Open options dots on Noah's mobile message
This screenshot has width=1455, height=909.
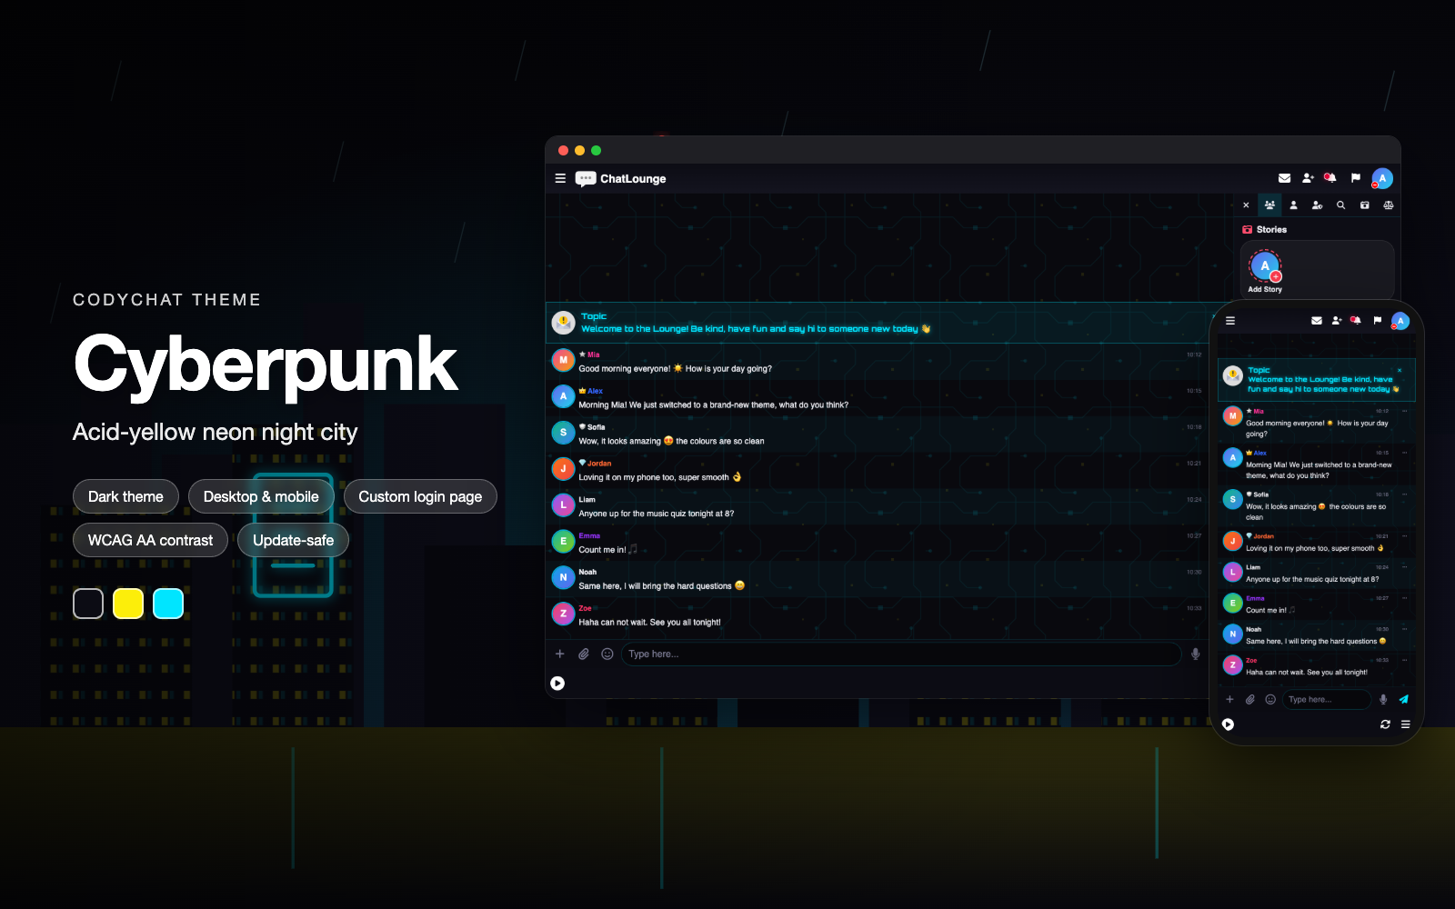1404,629
